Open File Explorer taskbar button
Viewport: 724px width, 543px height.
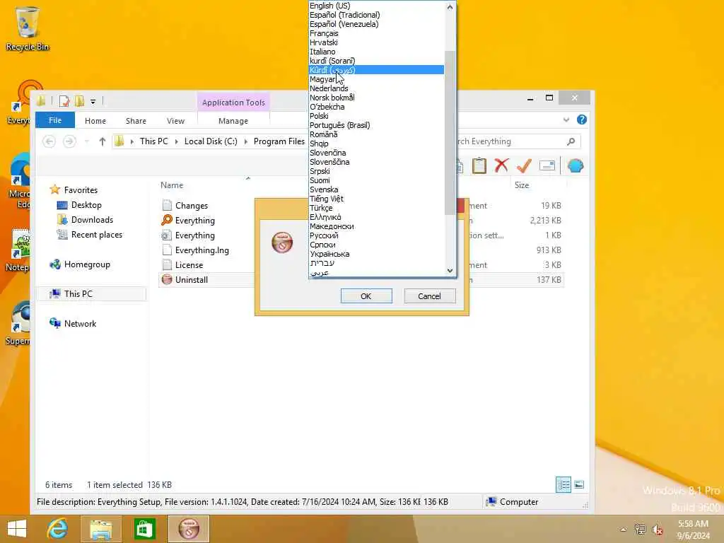point(100,529)
